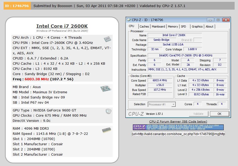Maximize the CPU-Z window
238x166 pixels.
coord(218,20)
